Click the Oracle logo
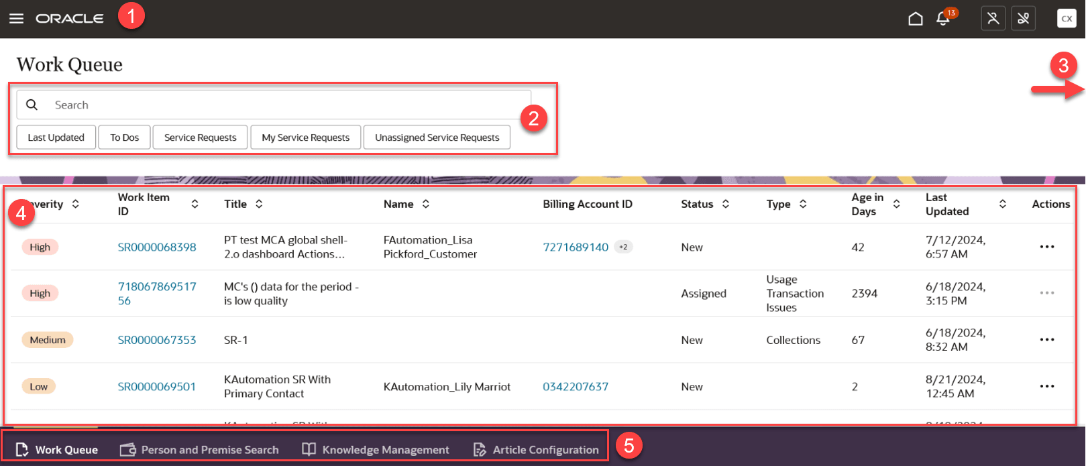 (x=70, y=19)
